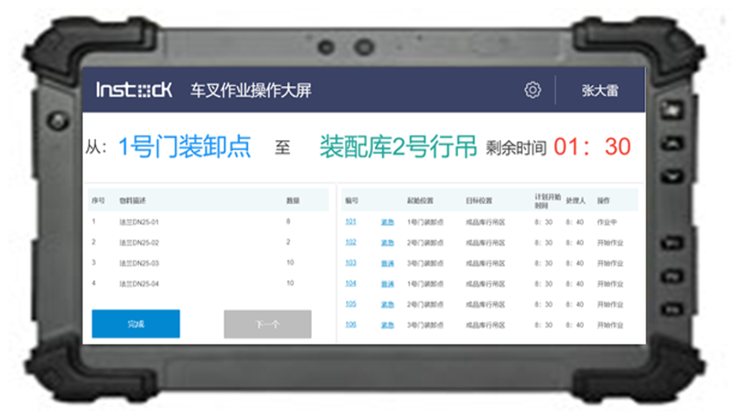This screenshot has width=752, height=419.
Task: Click 3号门装卸点 in row 103
Action: 425,264
